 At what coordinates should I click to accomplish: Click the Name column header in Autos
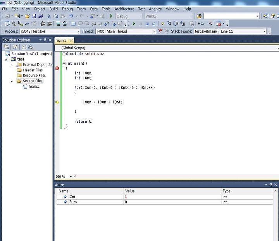(90, 191)
